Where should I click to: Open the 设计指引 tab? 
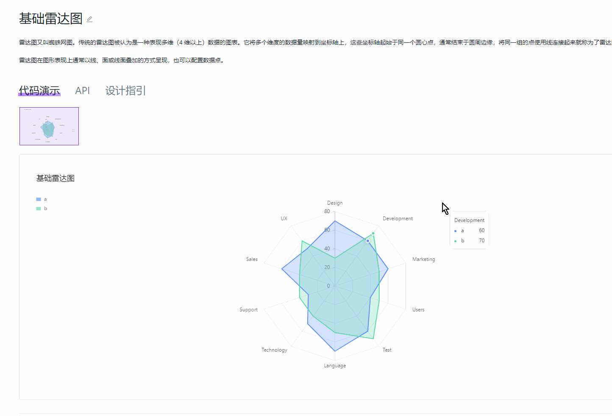point(125,90)
